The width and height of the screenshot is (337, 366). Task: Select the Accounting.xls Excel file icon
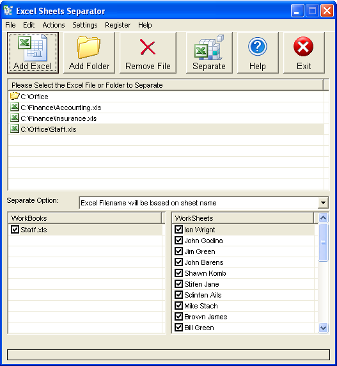(x=15, y=107)
